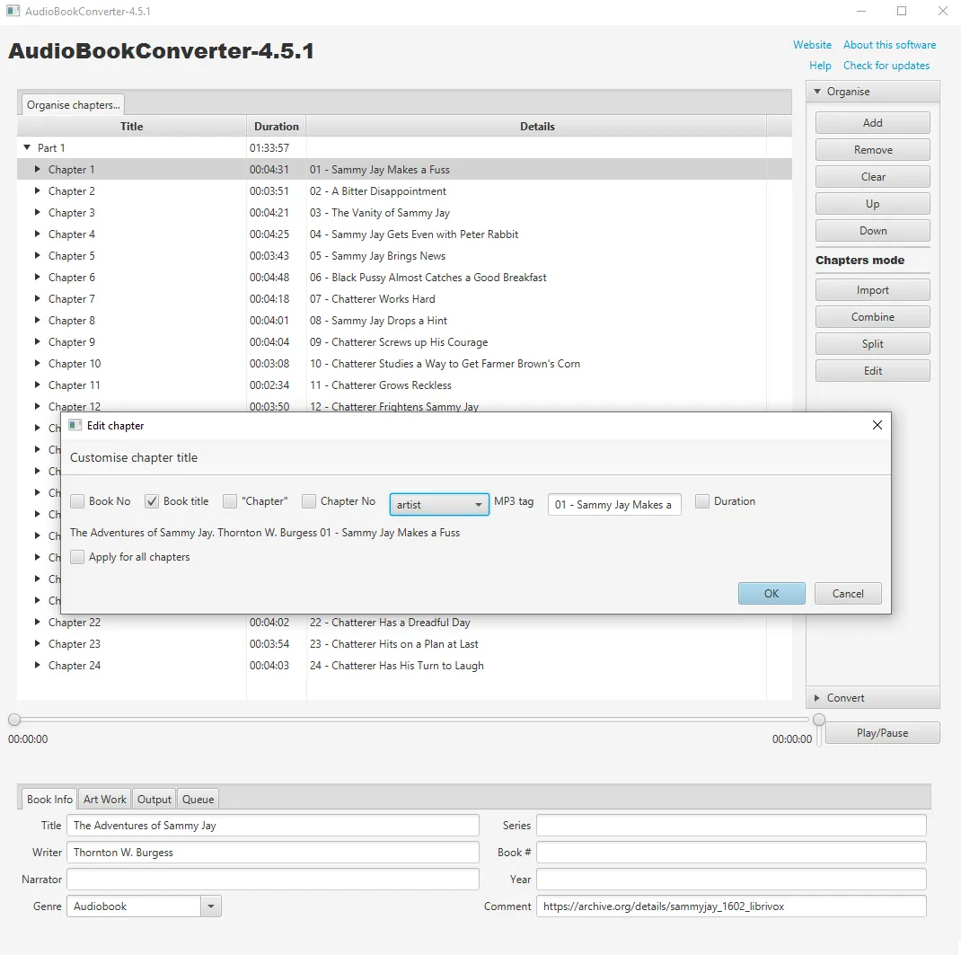961x955 pixels.
Task: Check Apply for all chapters
Action: click(77, 557)
